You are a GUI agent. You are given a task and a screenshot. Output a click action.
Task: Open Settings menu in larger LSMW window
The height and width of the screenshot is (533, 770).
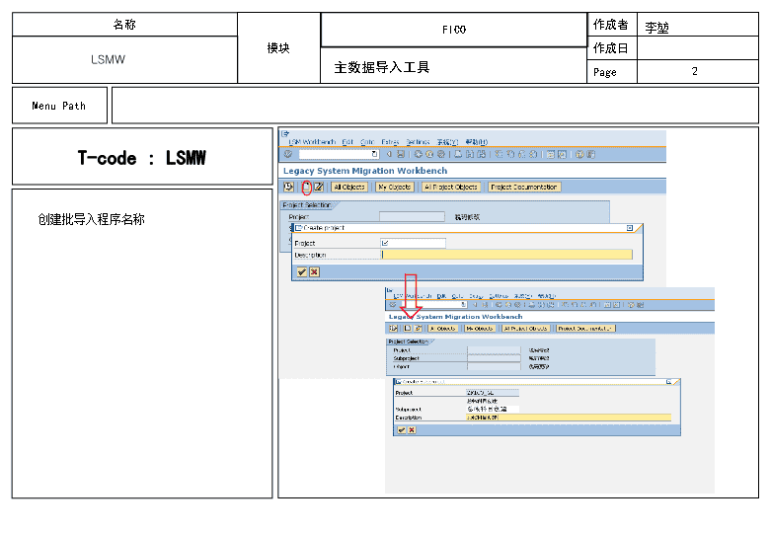click(x=418, y=142)
